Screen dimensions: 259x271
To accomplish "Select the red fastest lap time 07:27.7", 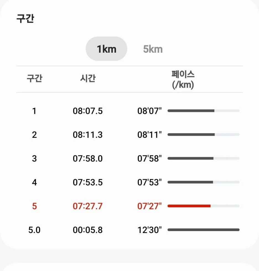I will click(88, 206).
